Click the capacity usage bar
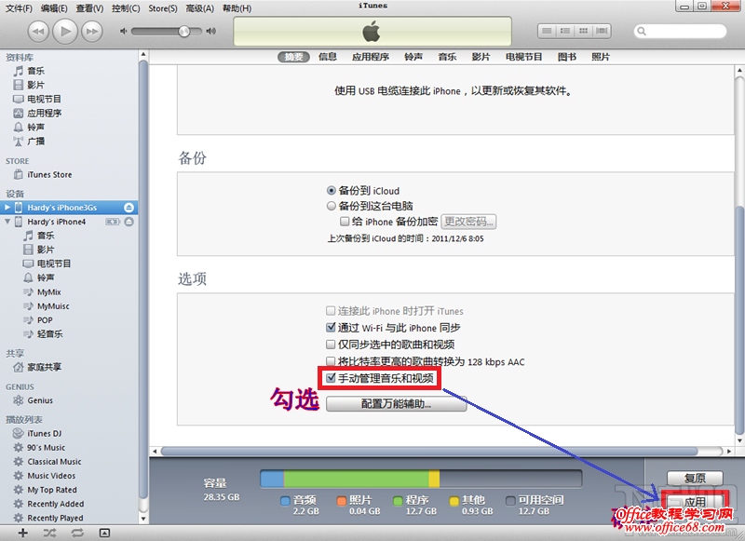 click(x=421, y=479)
